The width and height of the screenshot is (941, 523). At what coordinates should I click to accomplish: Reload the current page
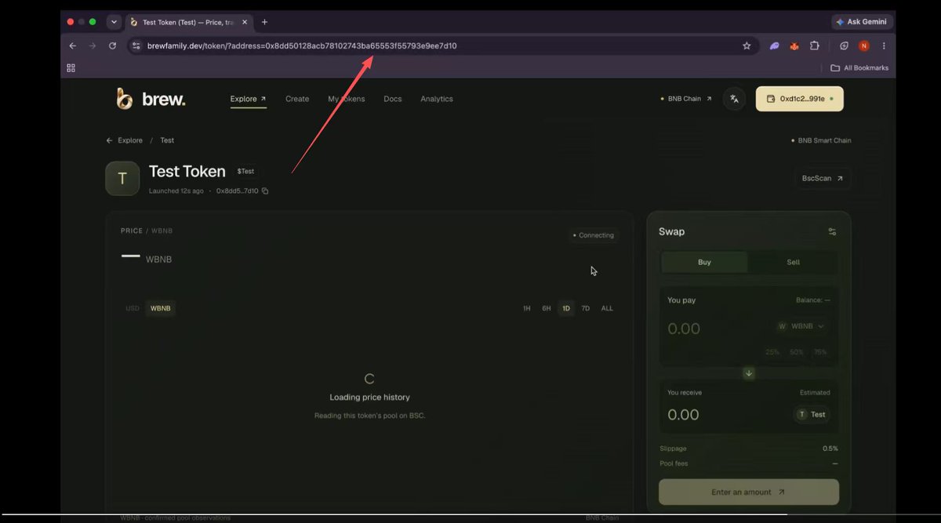(x=112, y=46)
